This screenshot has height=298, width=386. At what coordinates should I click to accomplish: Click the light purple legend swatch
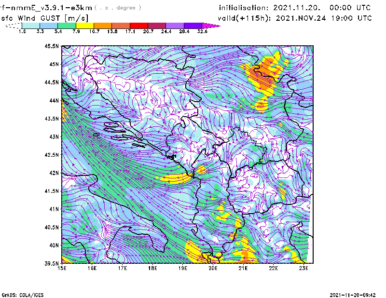tap(175, 26)
